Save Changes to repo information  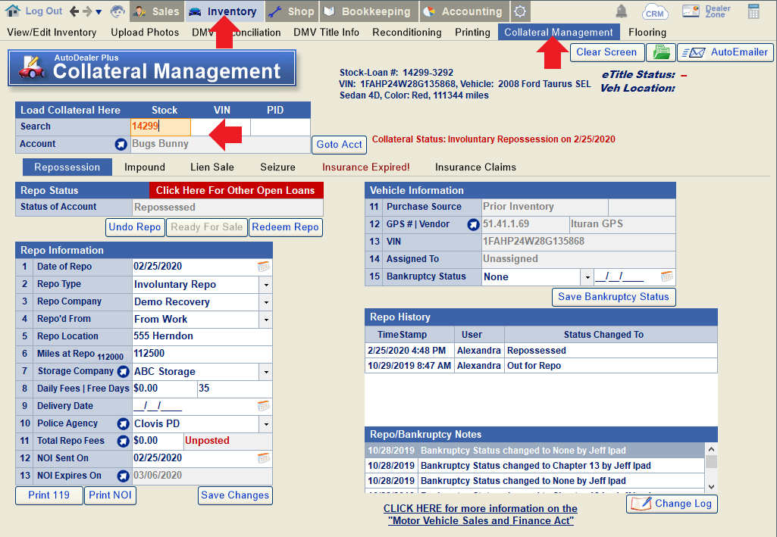click(235, 495)
